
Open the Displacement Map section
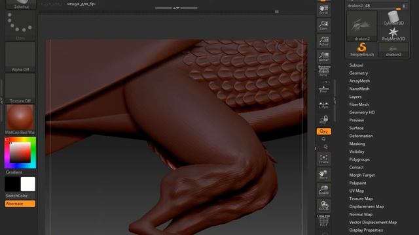367,207
